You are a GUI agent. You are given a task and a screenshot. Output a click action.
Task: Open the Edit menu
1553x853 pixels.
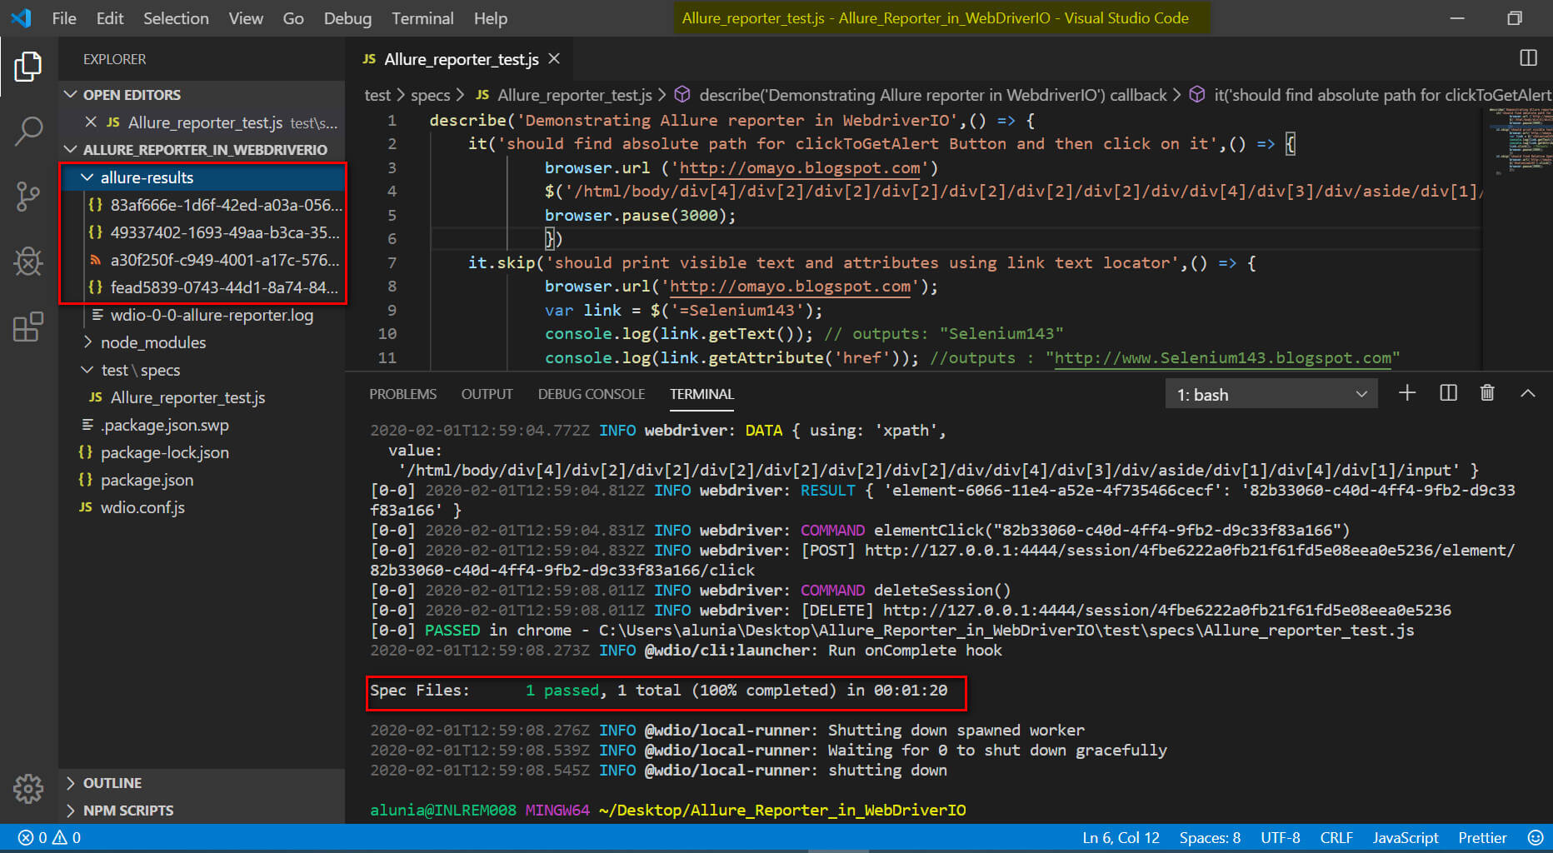[x=110, y=18]
